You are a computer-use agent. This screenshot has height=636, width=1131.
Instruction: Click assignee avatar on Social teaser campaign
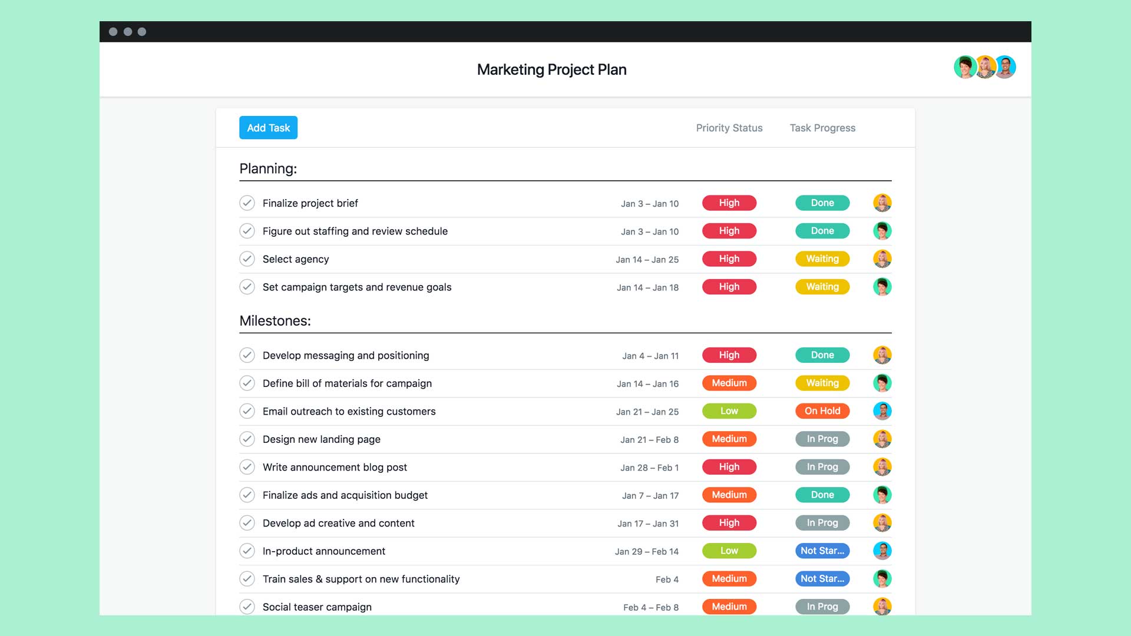[x=882, y=607]
